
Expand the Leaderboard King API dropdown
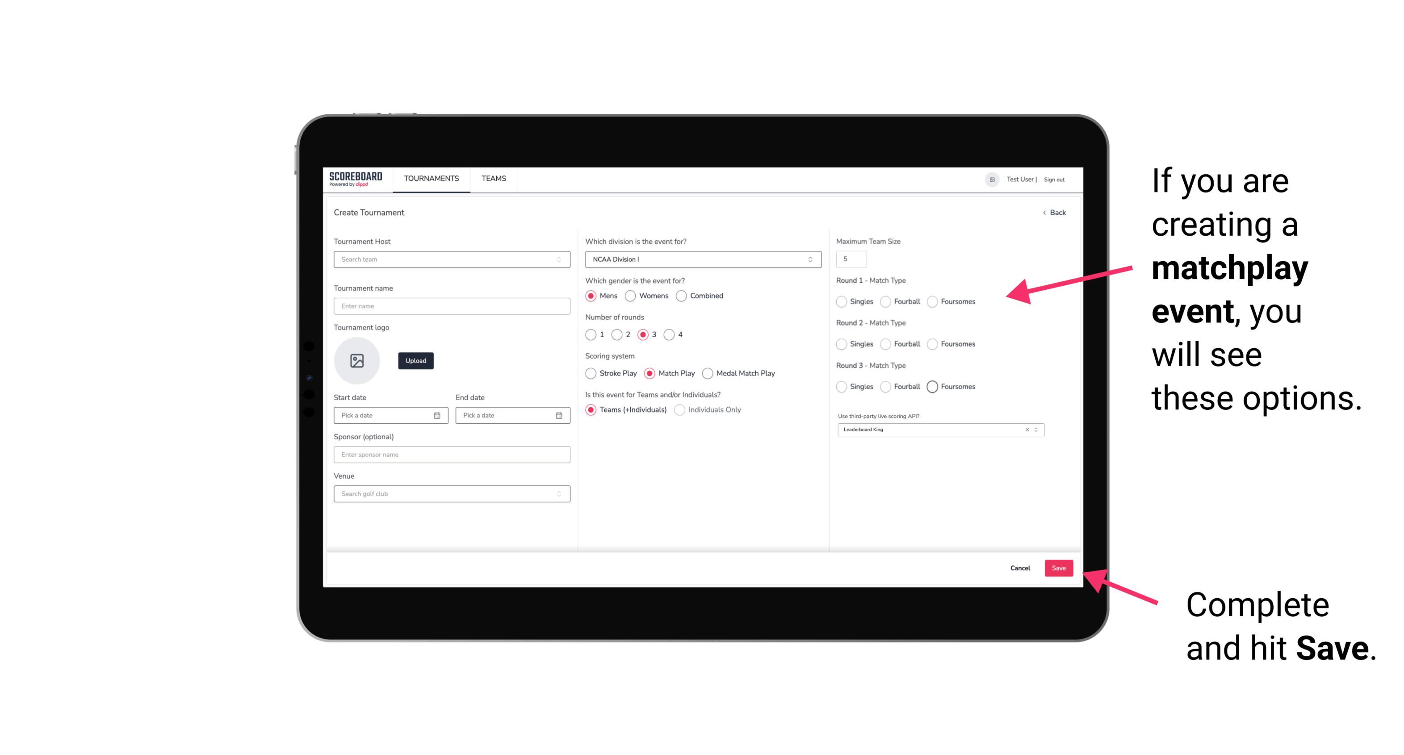[1036, 430]
